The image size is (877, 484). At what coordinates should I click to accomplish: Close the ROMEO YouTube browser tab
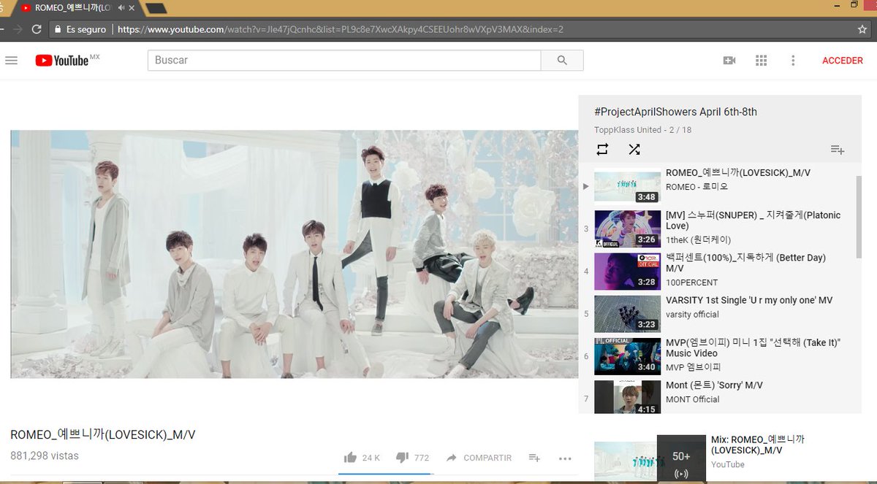(x=132, y=7)
